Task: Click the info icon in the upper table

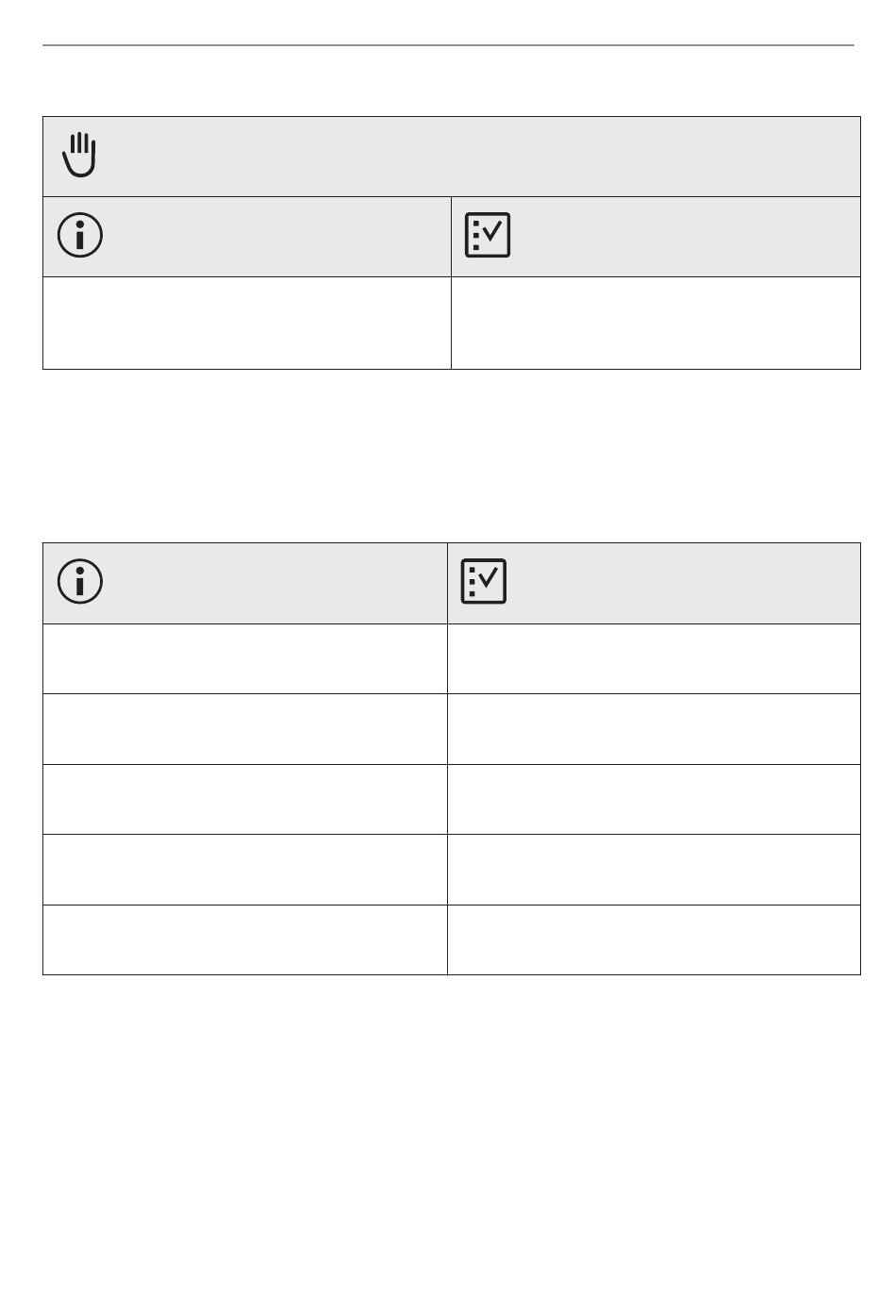Action: tap(81, 235)
